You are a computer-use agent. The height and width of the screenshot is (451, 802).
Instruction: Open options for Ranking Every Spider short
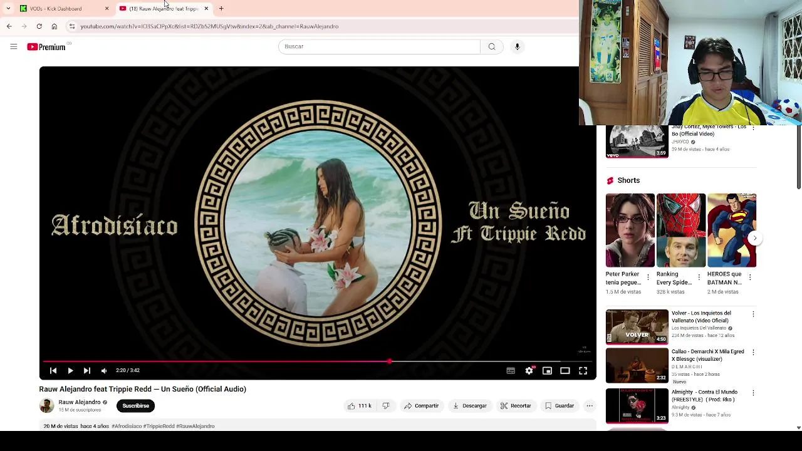(699, 277)
